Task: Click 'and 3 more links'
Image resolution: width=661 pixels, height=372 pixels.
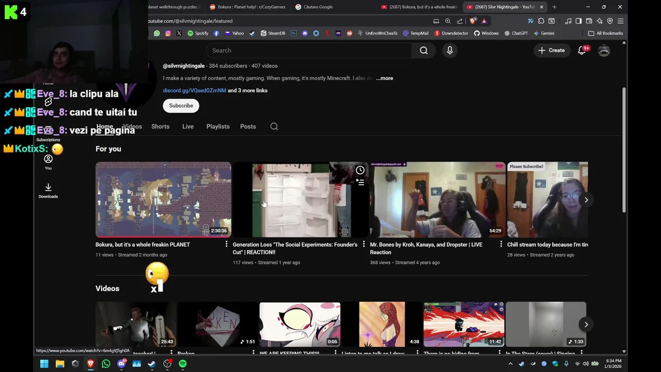Action: pyautogui.click(x=248, y=90)
